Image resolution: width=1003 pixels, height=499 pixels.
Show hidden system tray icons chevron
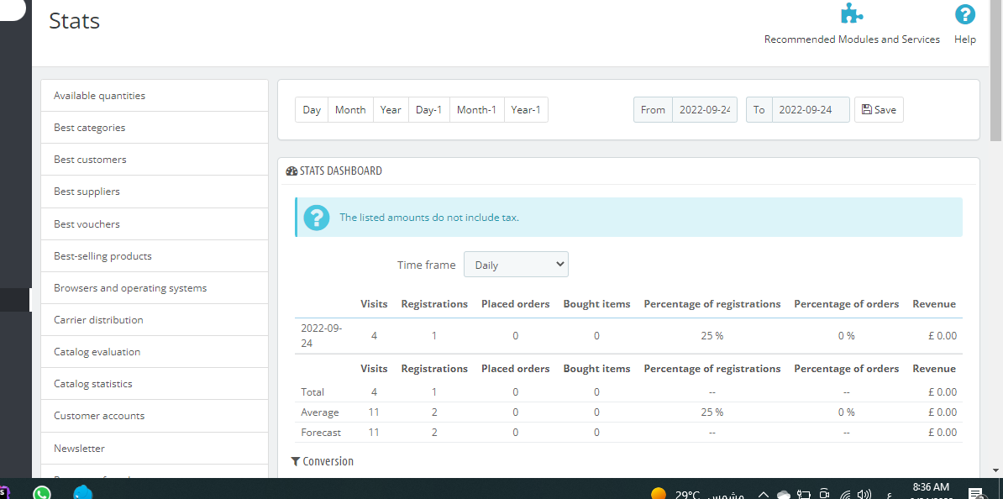(763, 495)
